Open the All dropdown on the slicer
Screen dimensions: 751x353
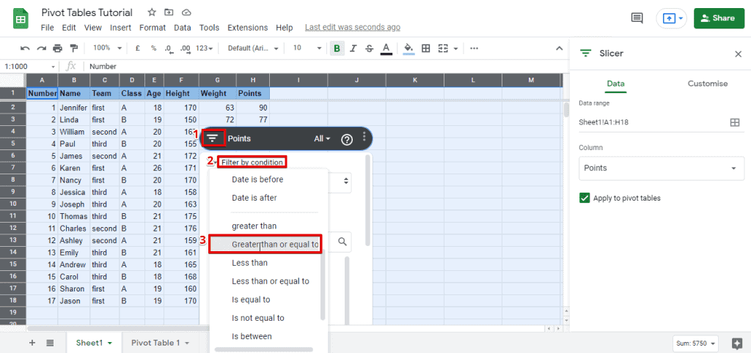click(x=323, y=138)
